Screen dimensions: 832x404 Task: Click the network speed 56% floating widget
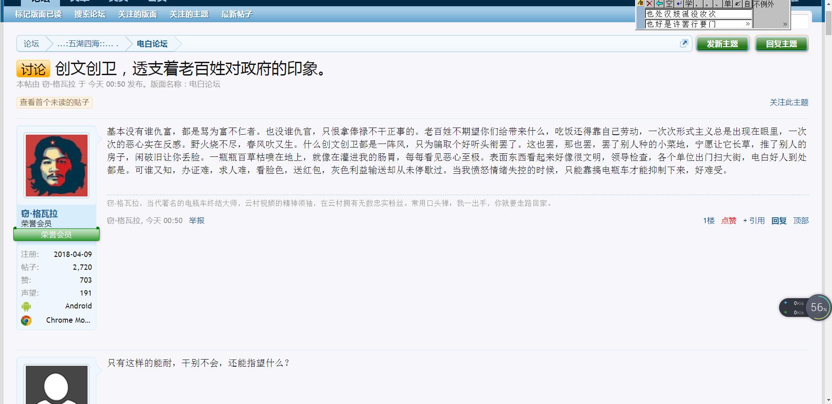(x=818, y=307)
